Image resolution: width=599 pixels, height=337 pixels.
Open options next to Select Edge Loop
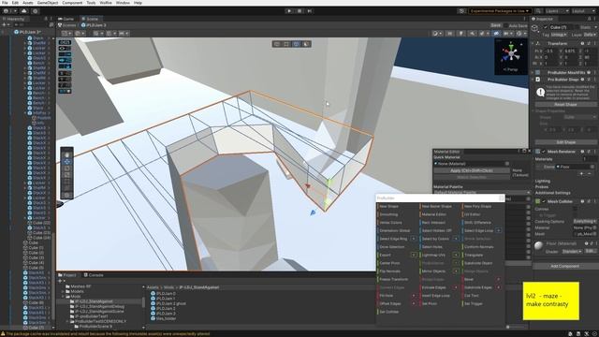pyautogui.click(x=499, y=230)
